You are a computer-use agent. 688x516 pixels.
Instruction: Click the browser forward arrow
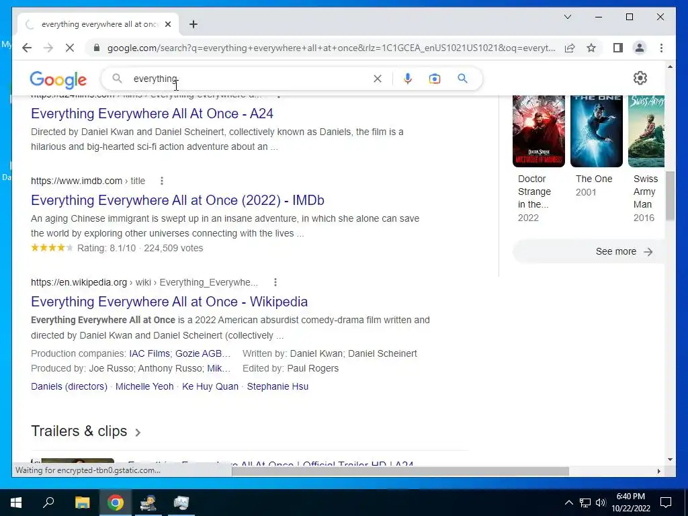(x=48, y=48)
